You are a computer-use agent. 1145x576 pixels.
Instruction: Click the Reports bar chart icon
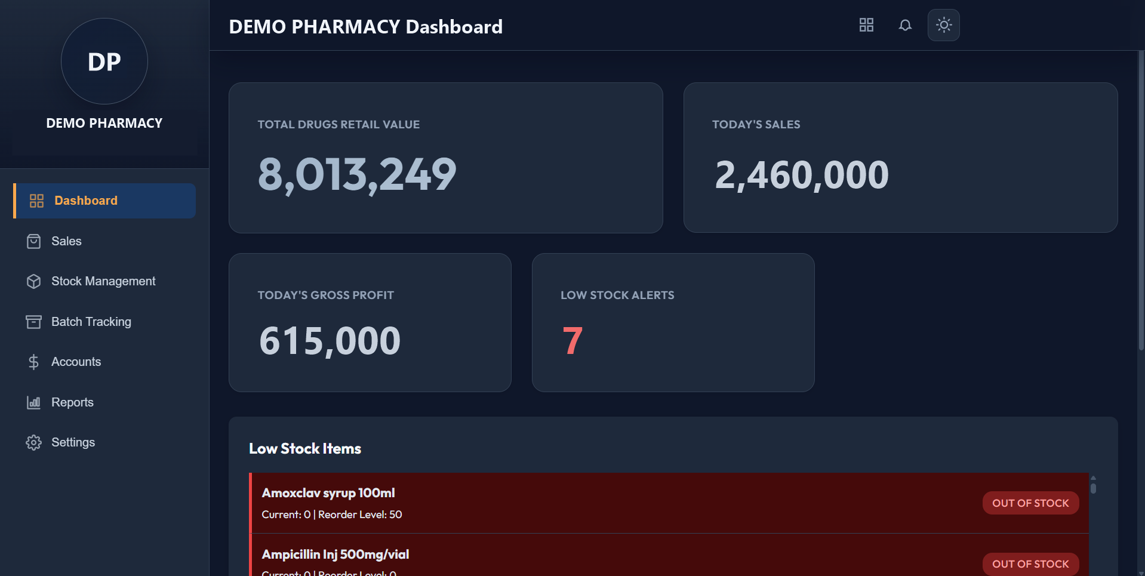click(34, 402)
